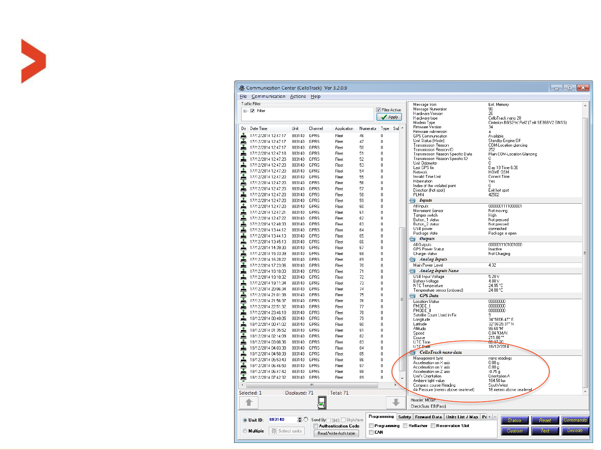Image resolution: width=601 pixels, height=450 pixels.
Task: Open the Communication menu
Action: 268,97
